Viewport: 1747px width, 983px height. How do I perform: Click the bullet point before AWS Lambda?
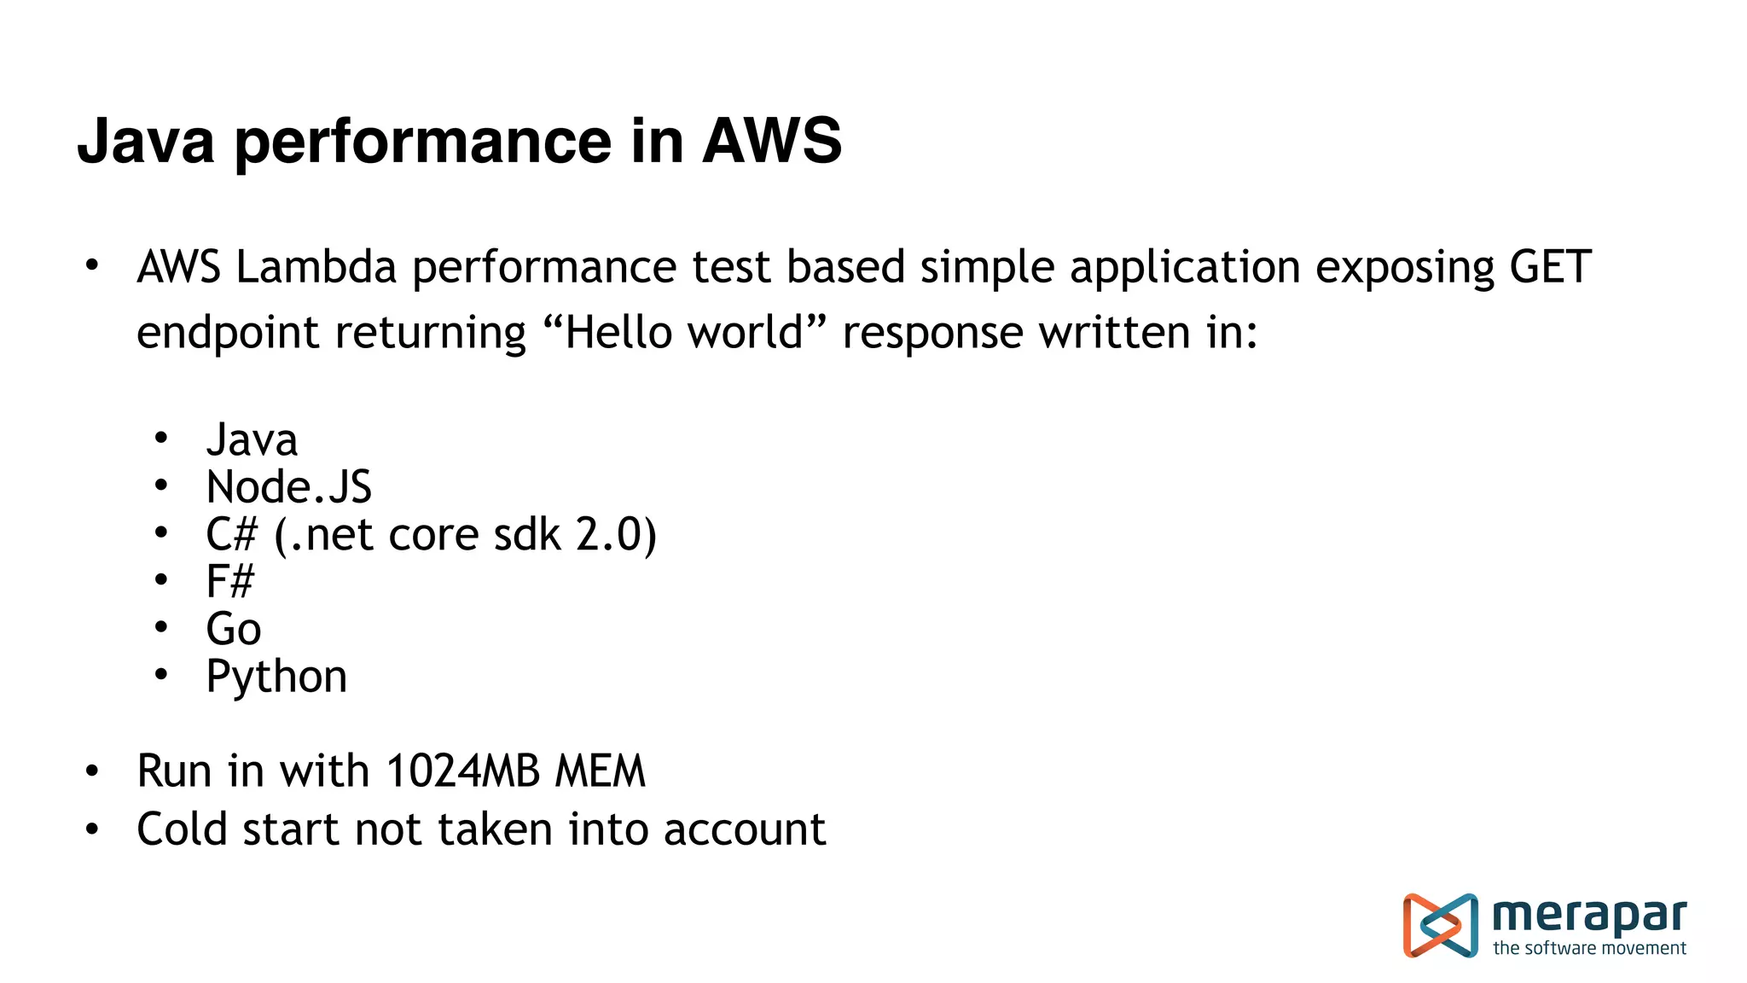[92, 265]
